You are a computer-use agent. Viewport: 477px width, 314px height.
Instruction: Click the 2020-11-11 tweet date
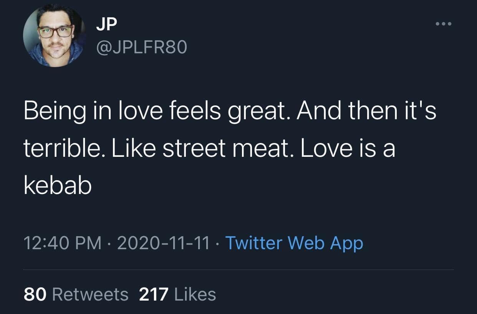click(x=163, y=243)
